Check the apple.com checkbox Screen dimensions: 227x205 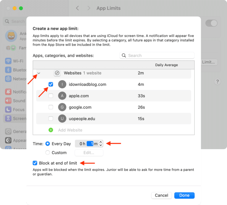[51, 96]
